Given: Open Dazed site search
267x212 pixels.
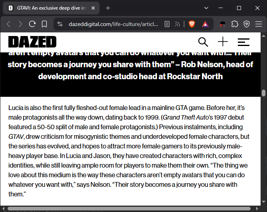Looking at the screenshot, I should point(203,42).
